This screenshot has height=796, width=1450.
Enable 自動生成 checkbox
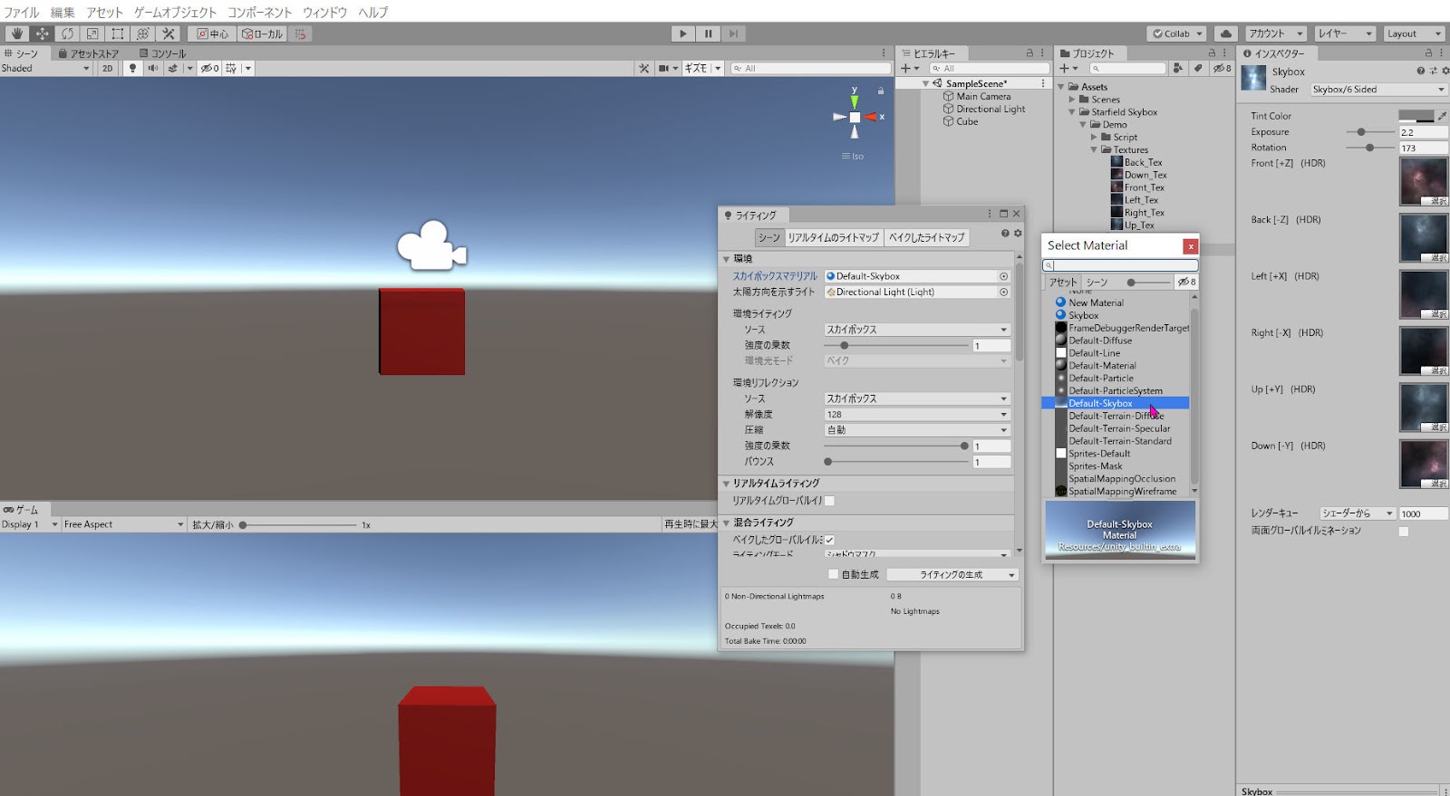pyautogui.click(x=833, y=574)
